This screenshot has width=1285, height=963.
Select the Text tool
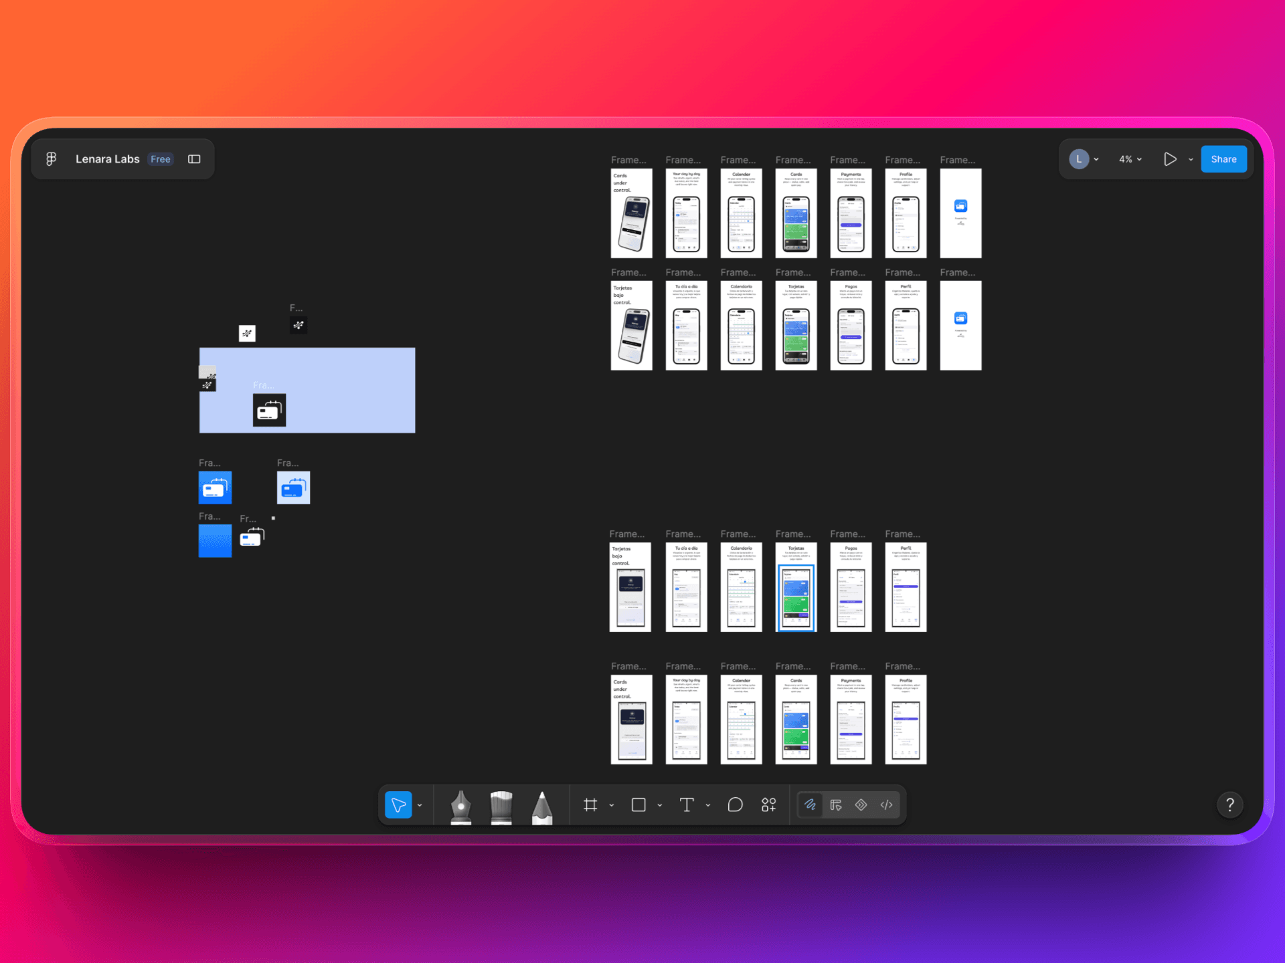[x=687, y=805]
